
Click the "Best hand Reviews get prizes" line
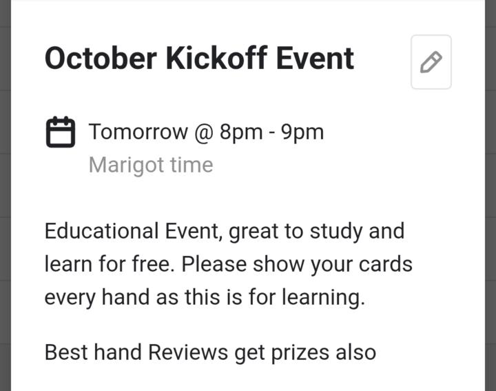(x=210, y=352)
